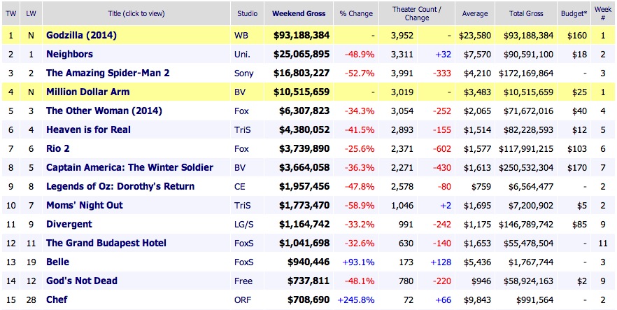This screenshot has height=310, width=617.
Task: Open Captain America: The Winter Soldier
Action: [129, 167]
